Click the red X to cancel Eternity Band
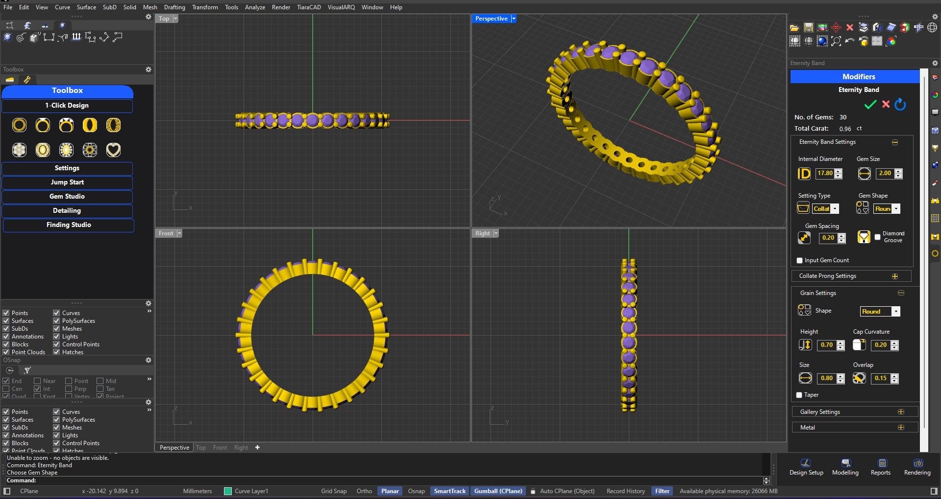This screenshot has height=499, width=941. coord(886,104)
